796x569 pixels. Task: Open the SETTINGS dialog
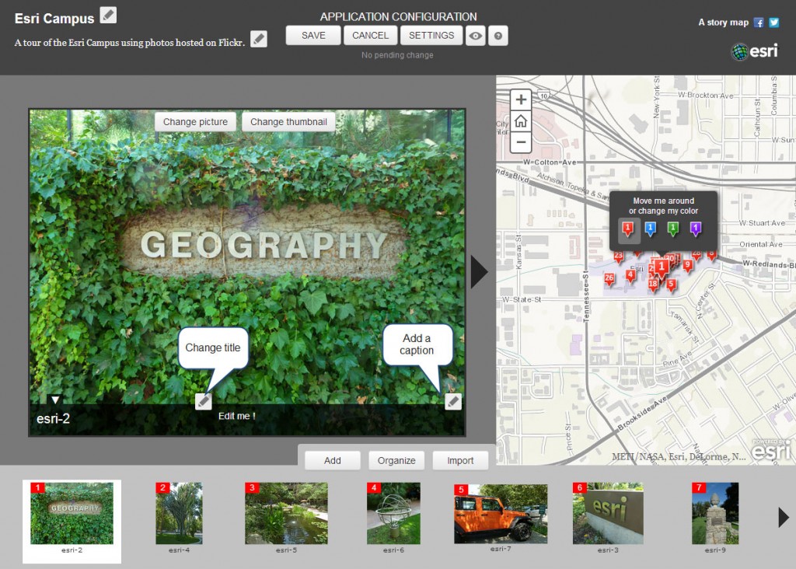click(x=431, y=36)
